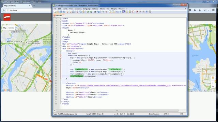Viewport: 218px width, 122px height.
Task: Click the Save All toolbar icon
Action: point(64,12)
